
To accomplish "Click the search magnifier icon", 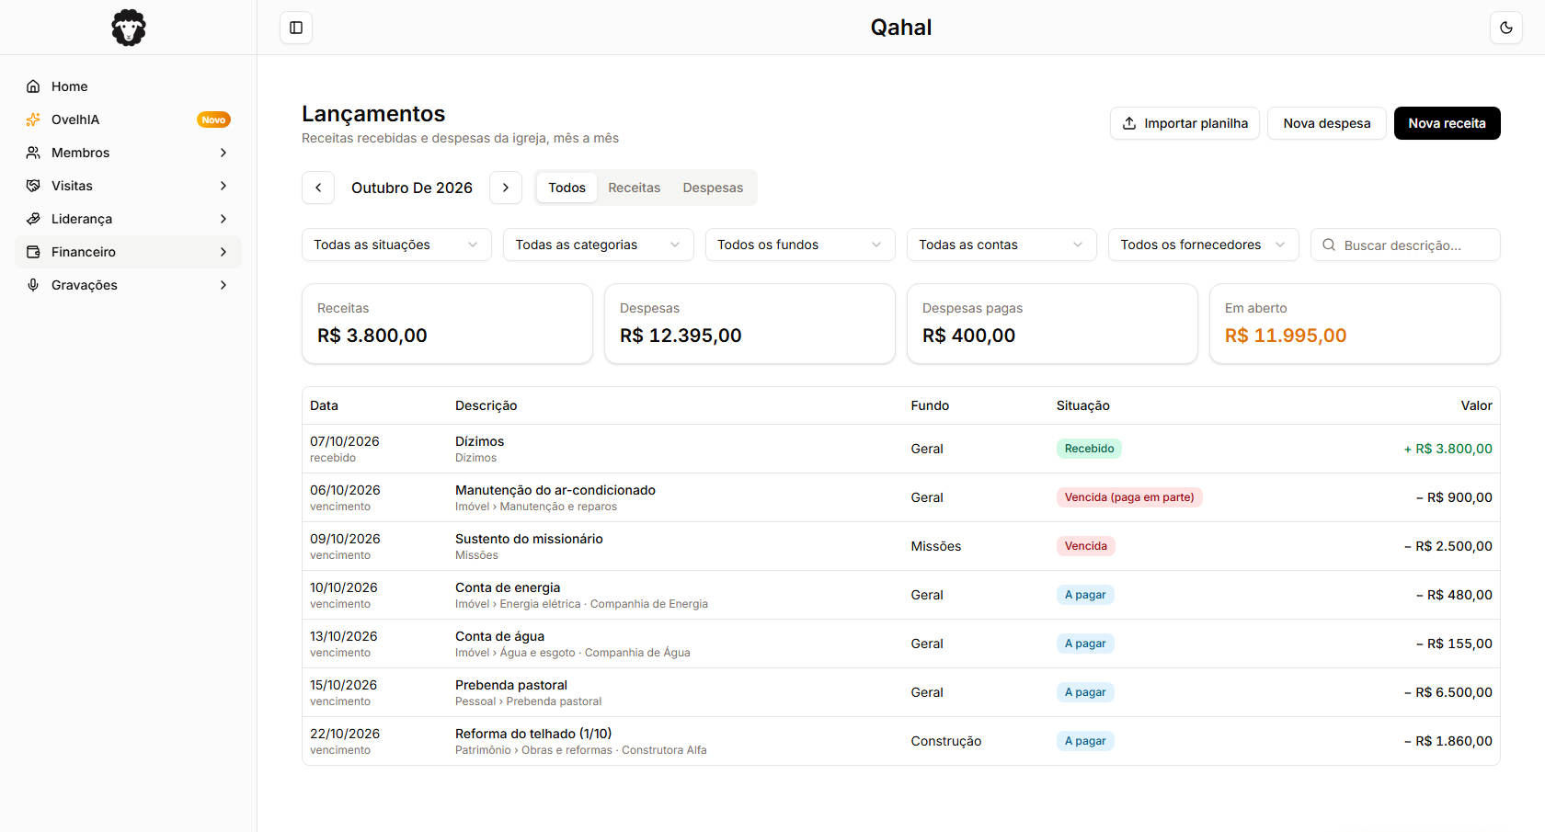I will [x=1329, y=245].
